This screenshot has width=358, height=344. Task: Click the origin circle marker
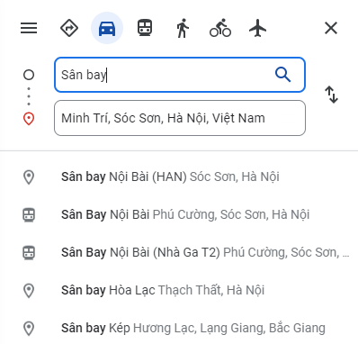[29, 75]
